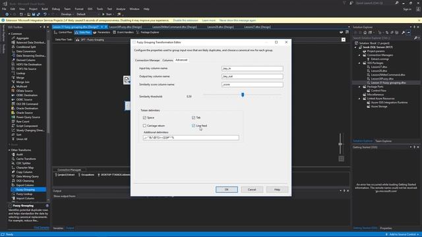The image size is (422, 237).
Task: Click OK in Fuzzy Grouping editor
Action: pos(227,190)
